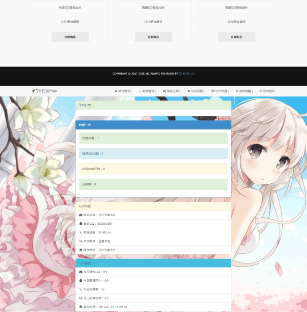Image resolution: width=307 pixels, height=312 pixels.
Task: Click 让你更有逼格 in the 高速QQ card
Action: (x=153, y=22)
